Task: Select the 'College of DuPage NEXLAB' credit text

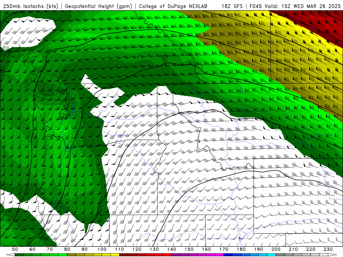Action: point(173,6)
